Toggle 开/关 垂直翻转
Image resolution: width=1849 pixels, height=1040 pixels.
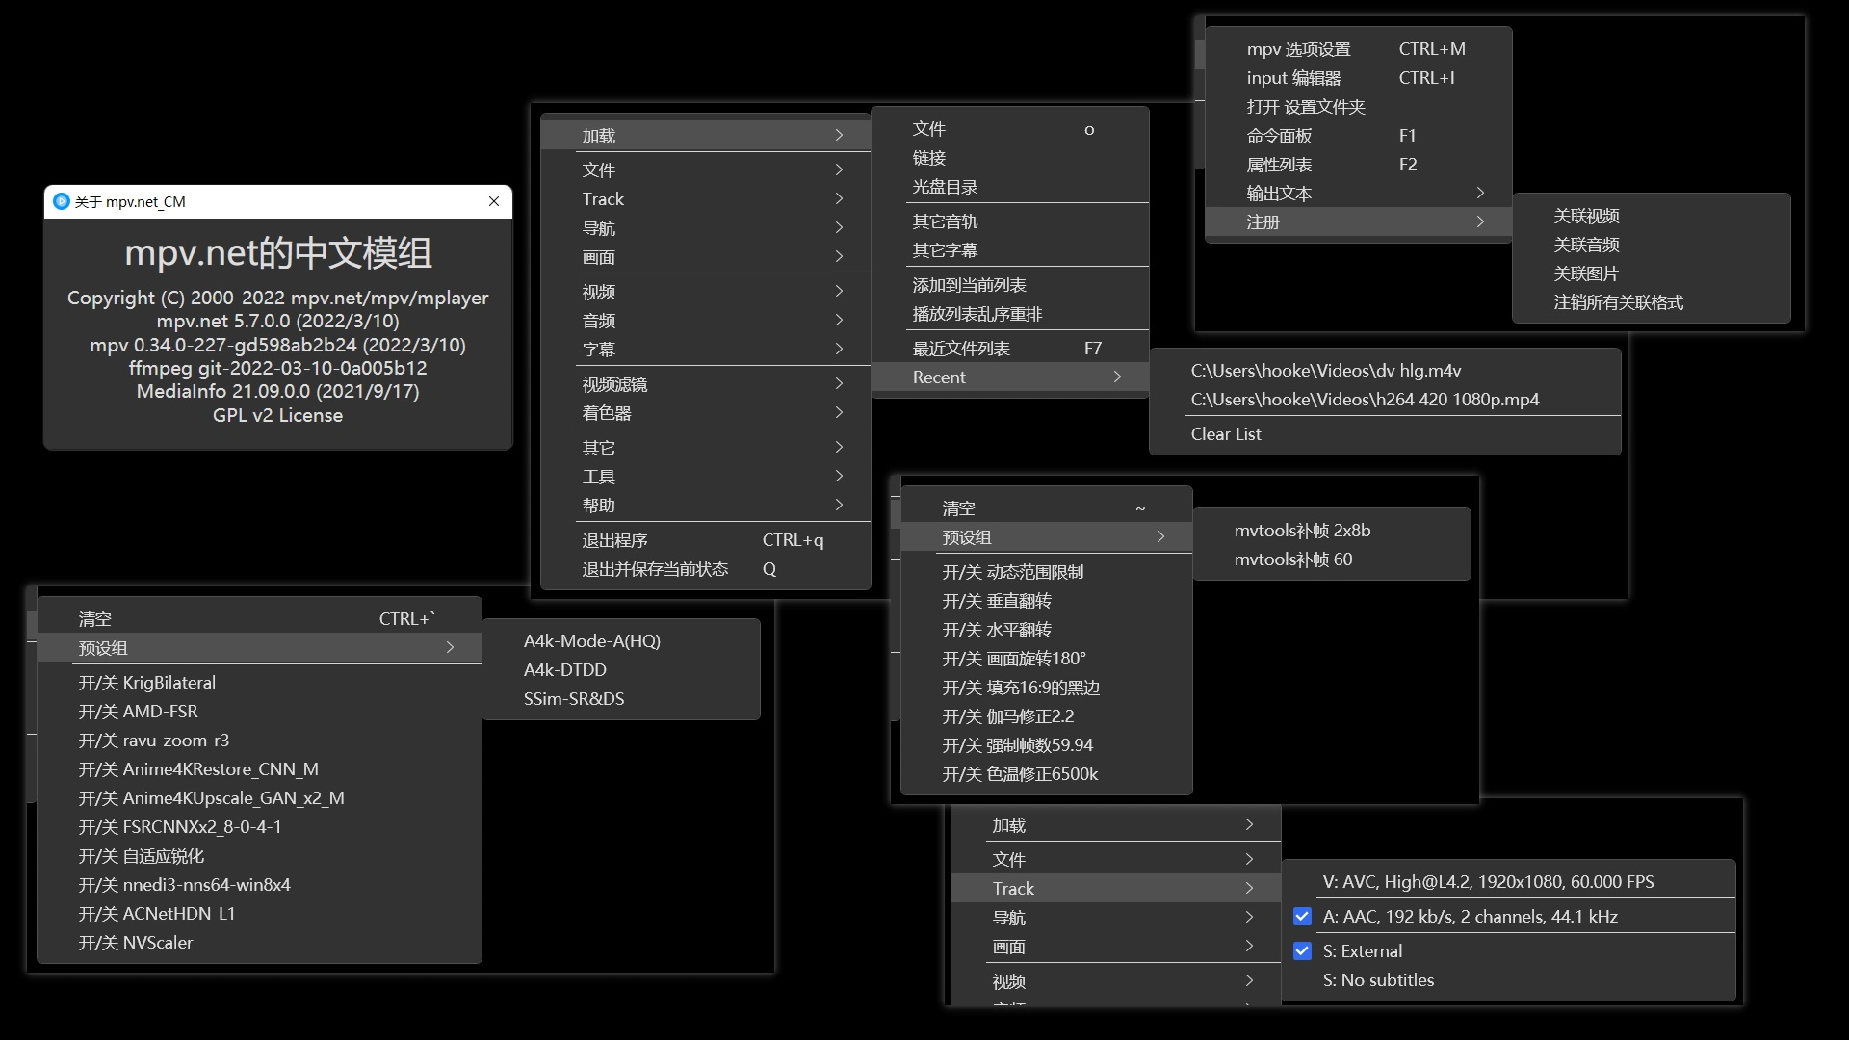tap(1047, 601)
